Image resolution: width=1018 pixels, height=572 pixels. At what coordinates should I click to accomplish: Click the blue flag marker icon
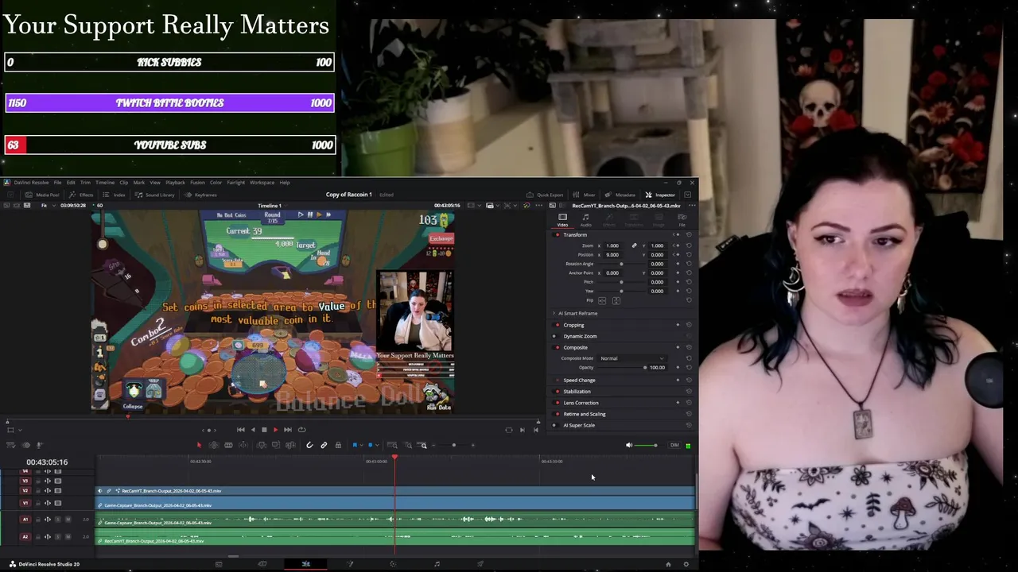click(355, 445)
